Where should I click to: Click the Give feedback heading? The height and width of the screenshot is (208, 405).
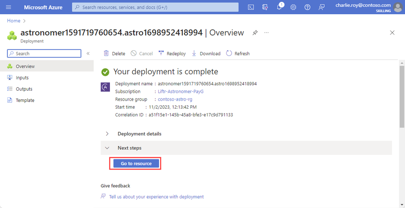click(x=116, y=186)
